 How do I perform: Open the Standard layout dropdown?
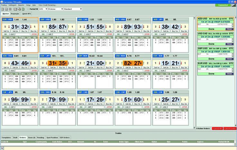pyautogui.click(x=73, y=9)
